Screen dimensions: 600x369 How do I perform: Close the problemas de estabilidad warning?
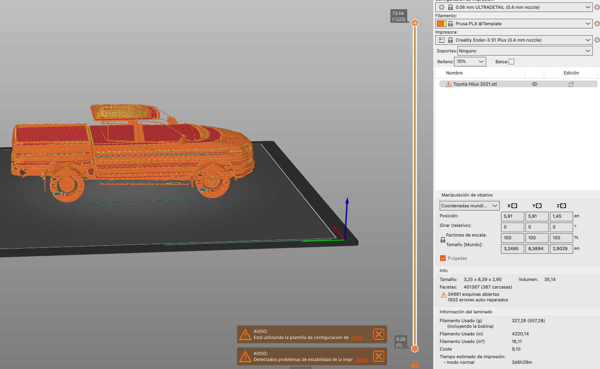[379, 356]
